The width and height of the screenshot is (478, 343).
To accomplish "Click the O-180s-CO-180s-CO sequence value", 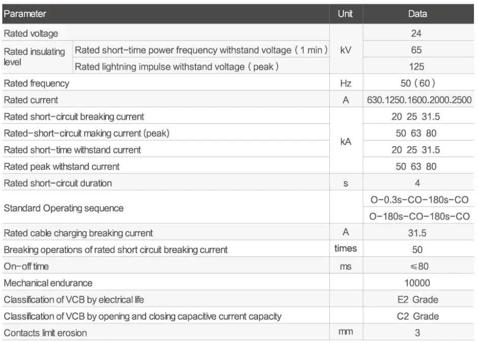I will click(419, 217).
